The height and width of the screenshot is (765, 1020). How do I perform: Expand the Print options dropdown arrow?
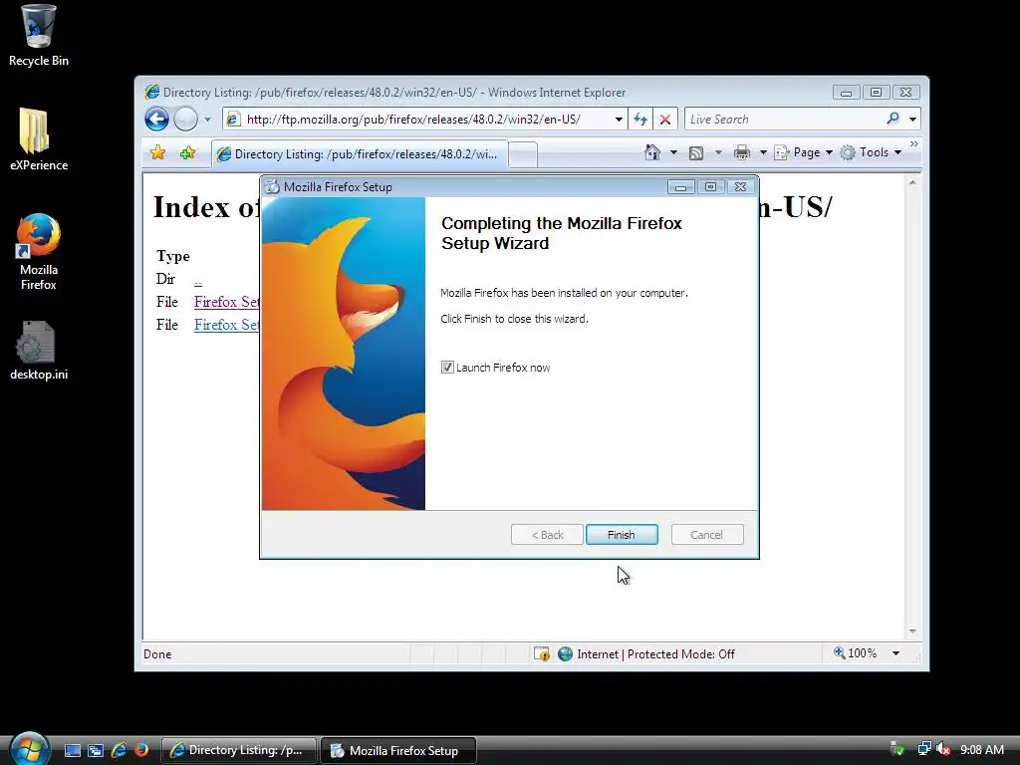[x=763, y=152]
